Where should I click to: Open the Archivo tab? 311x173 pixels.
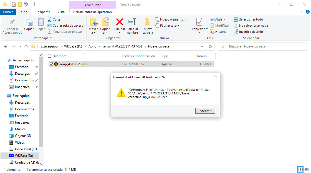click(8, 12)
